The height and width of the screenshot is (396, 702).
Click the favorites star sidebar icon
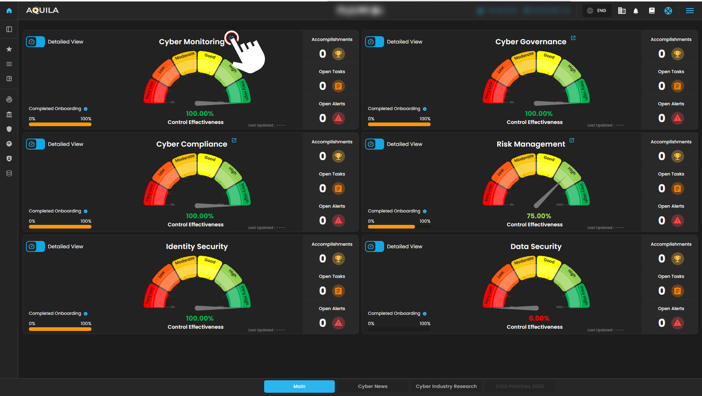(9, 49)
